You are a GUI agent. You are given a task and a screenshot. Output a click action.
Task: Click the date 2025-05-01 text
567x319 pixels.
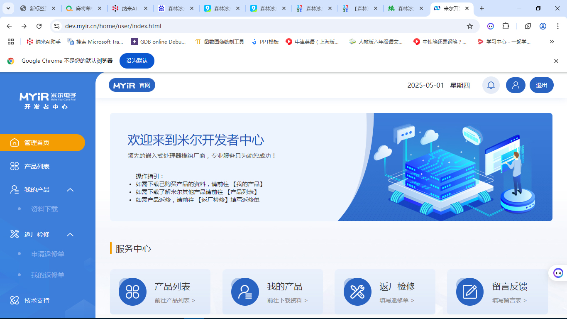click(x=425, y=85)
